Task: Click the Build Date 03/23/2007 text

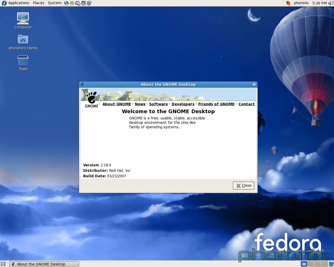Action: (105, 176)
